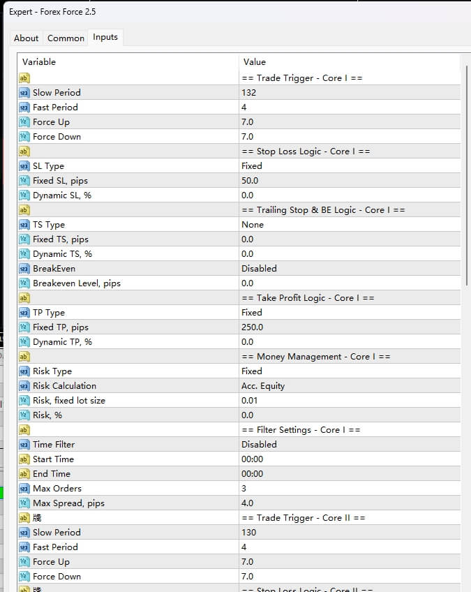Viewport: 471px width, 592px height.
Task: Click the 'Dynamic SL, %' variable label
Action: pos(62,195)
